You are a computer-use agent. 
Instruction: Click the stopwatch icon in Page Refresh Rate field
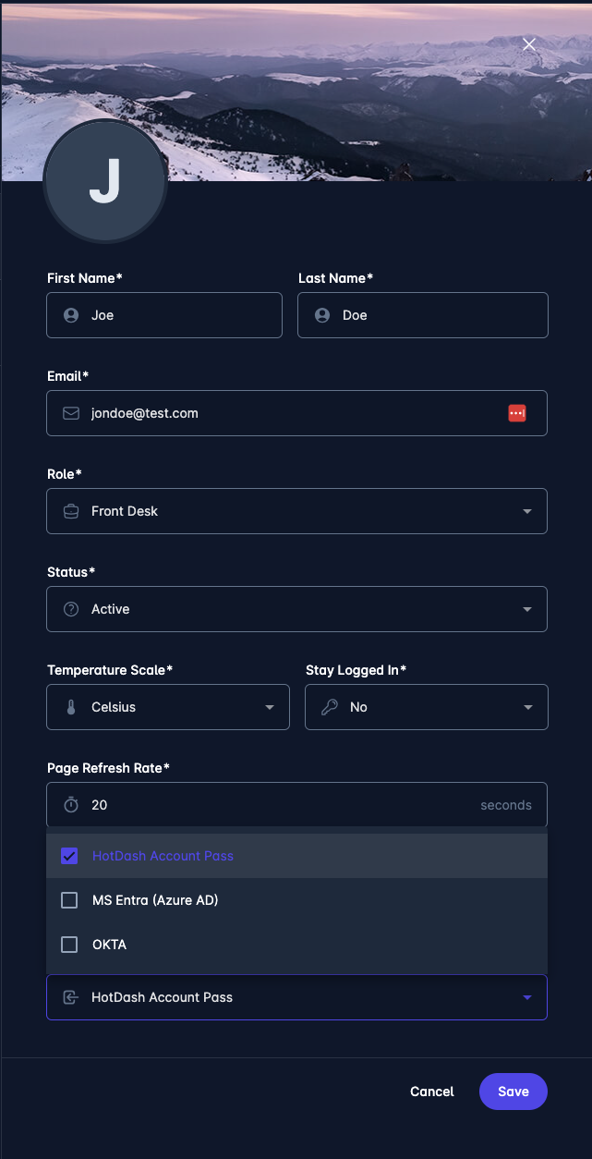[71, 805]
